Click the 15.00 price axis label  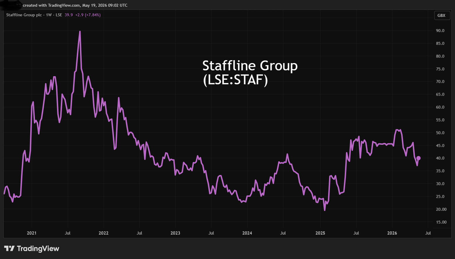coord(441,222)
